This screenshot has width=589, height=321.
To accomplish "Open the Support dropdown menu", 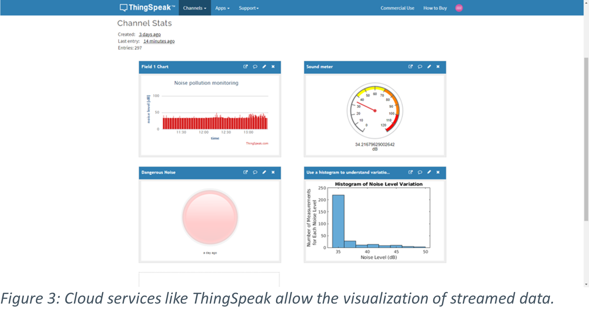I will coord(248,8).
